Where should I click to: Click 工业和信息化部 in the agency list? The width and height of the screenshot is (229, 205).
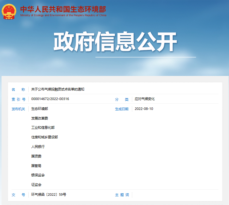(43, 128)
